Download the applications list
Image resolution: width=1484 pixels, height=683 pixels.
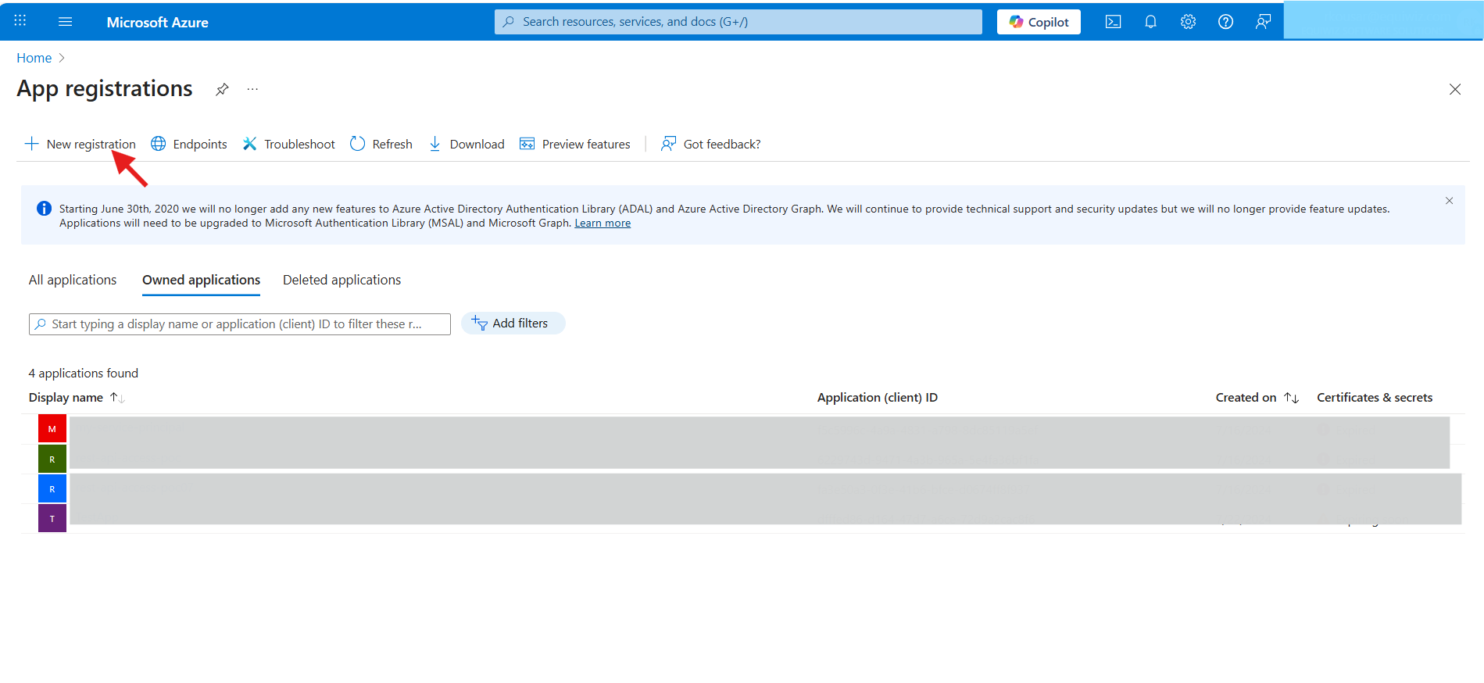pyautogui.click(x=467, y=144)
